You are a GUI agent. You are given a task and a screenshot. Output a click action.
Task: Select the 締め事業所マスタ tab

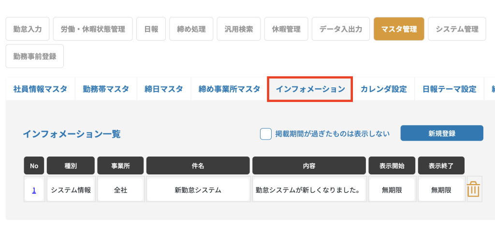[229, 89]
